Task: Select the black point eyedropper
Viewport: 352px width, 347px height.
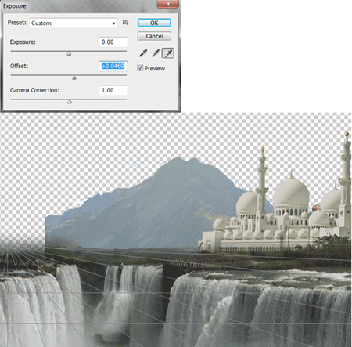Action: 143,53
